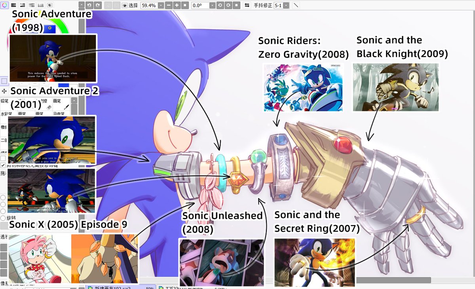Click the Sonic Unleashed (2008) caption

tap(222, 222)
